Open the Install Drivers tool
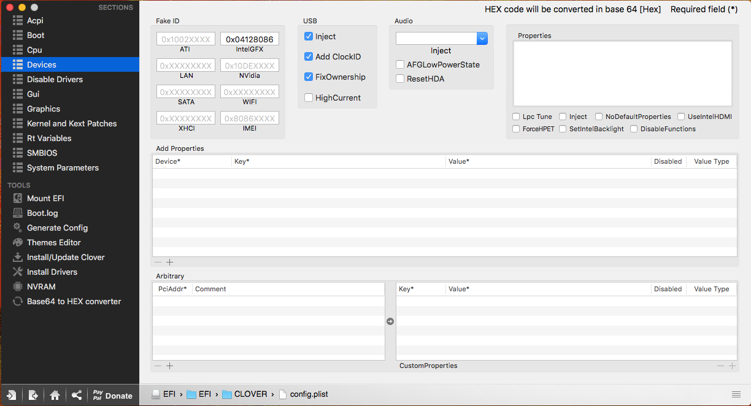Image resolution: width=751 pixels, height=406 pixels. tap(69, 272)
